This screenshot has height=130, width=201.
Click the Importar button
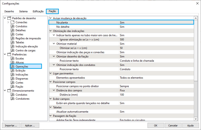11,125
